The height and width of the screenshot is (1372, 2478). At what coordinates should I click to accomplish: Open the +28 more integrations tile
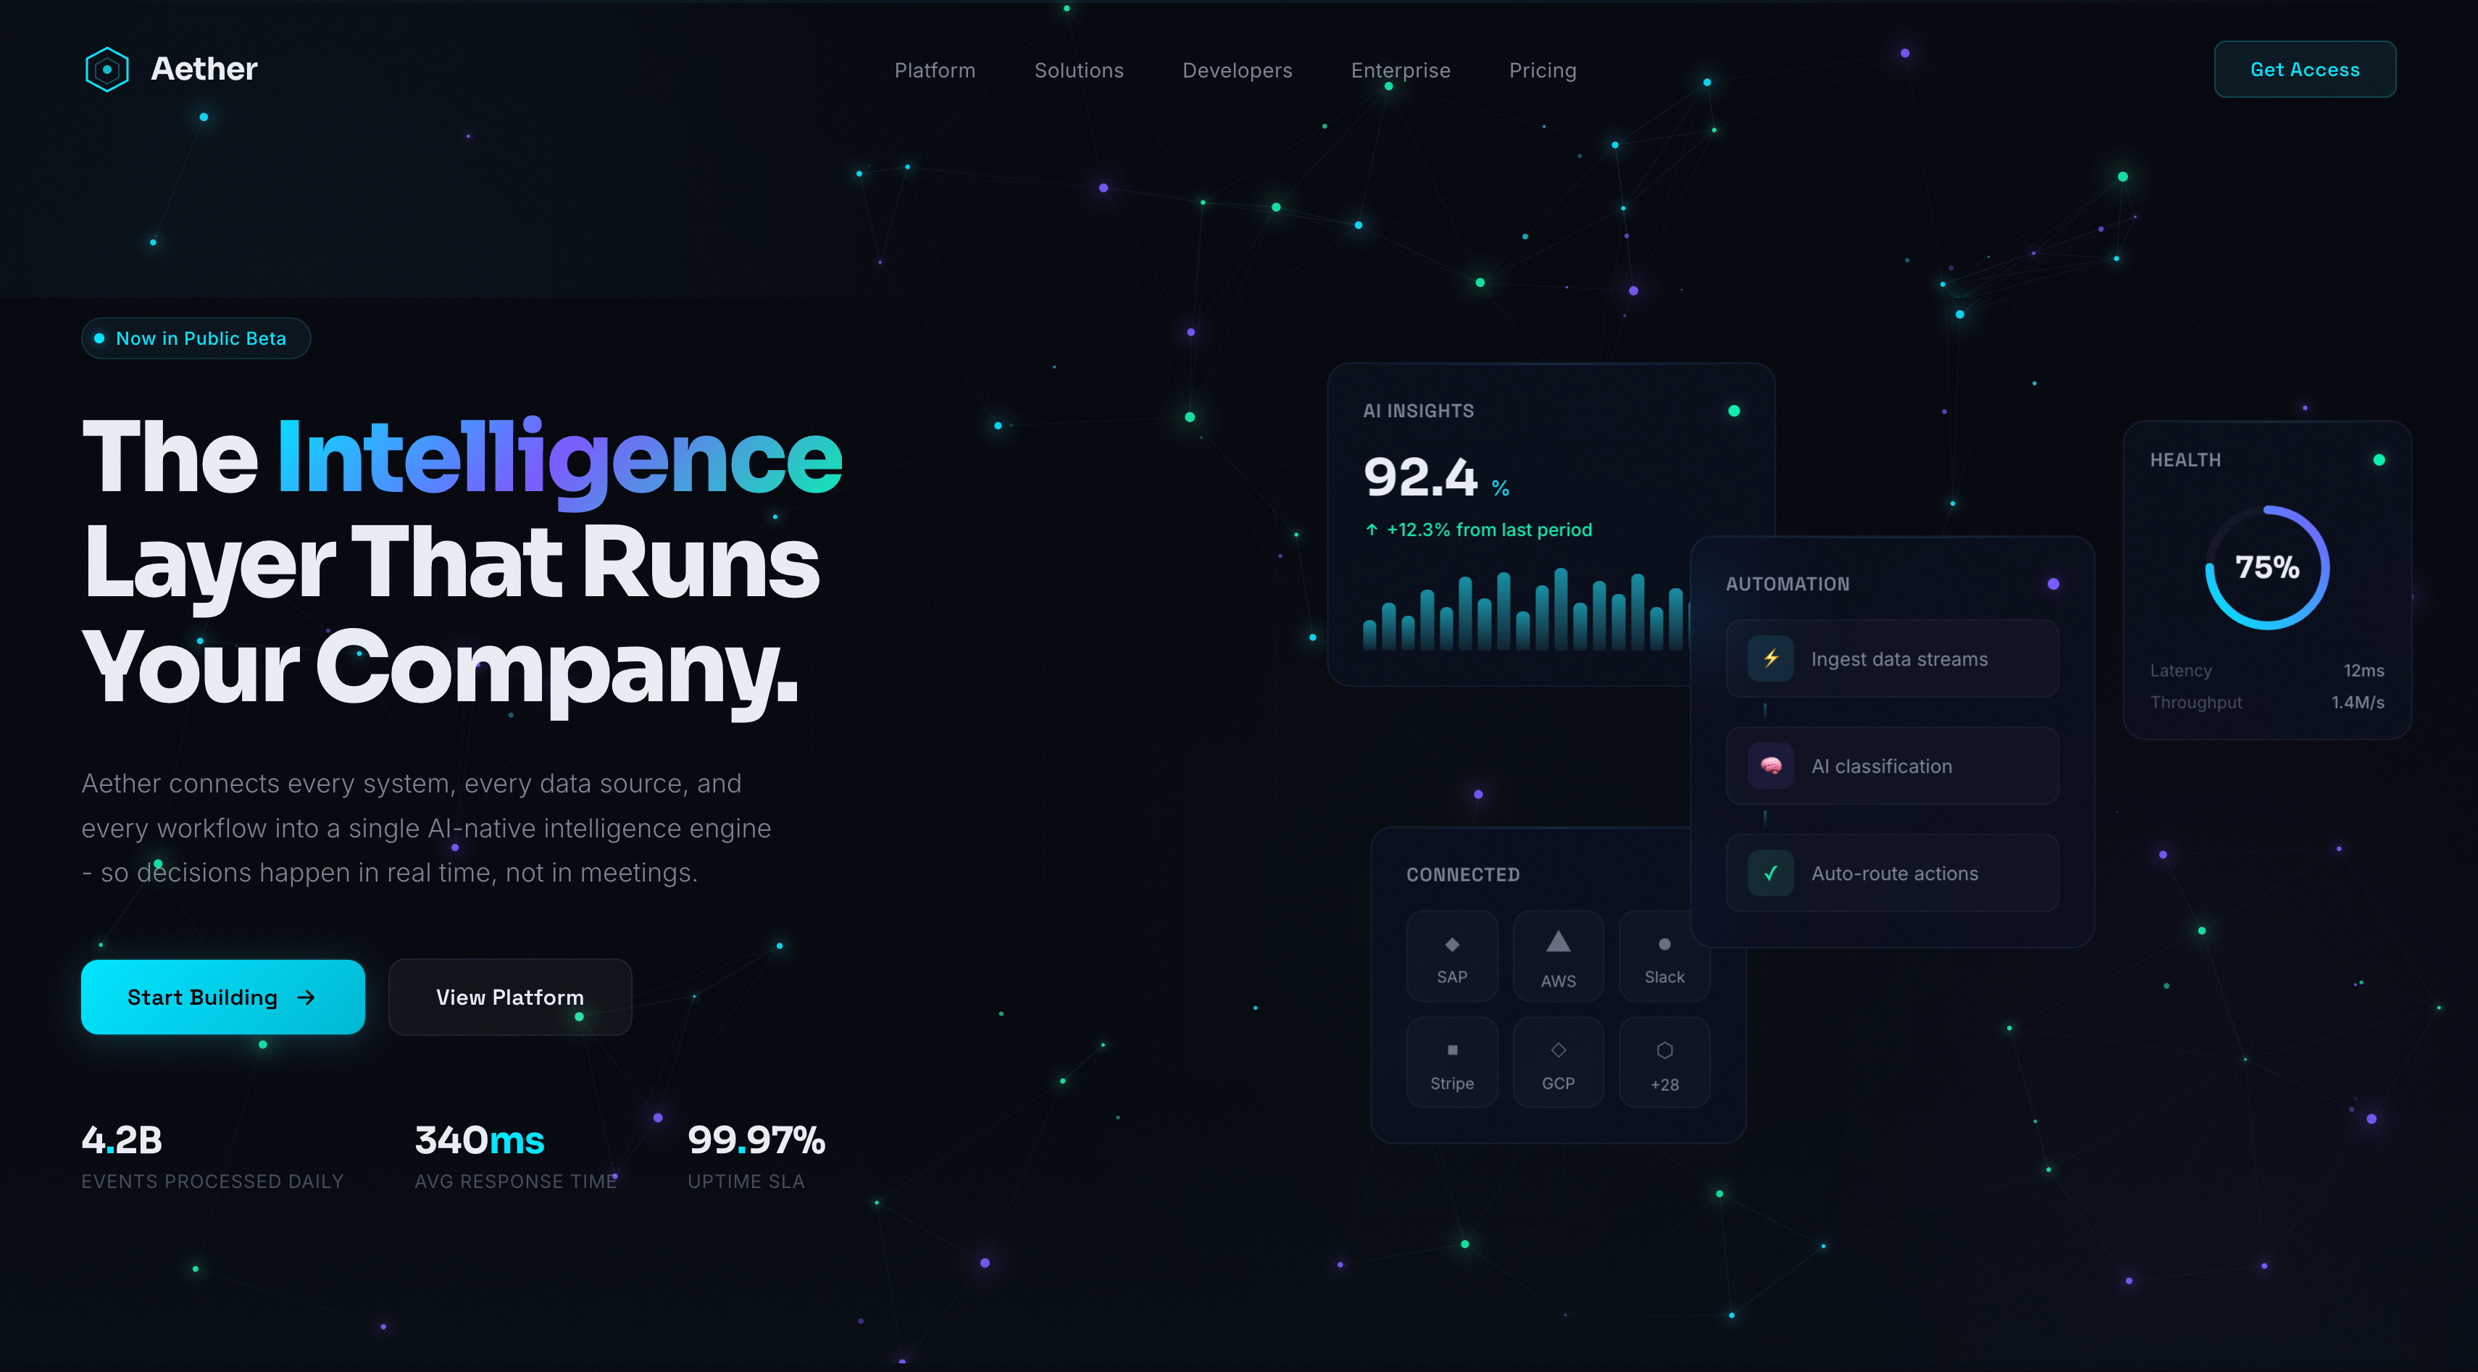pyautogui.click(x=1663, y=1061)
